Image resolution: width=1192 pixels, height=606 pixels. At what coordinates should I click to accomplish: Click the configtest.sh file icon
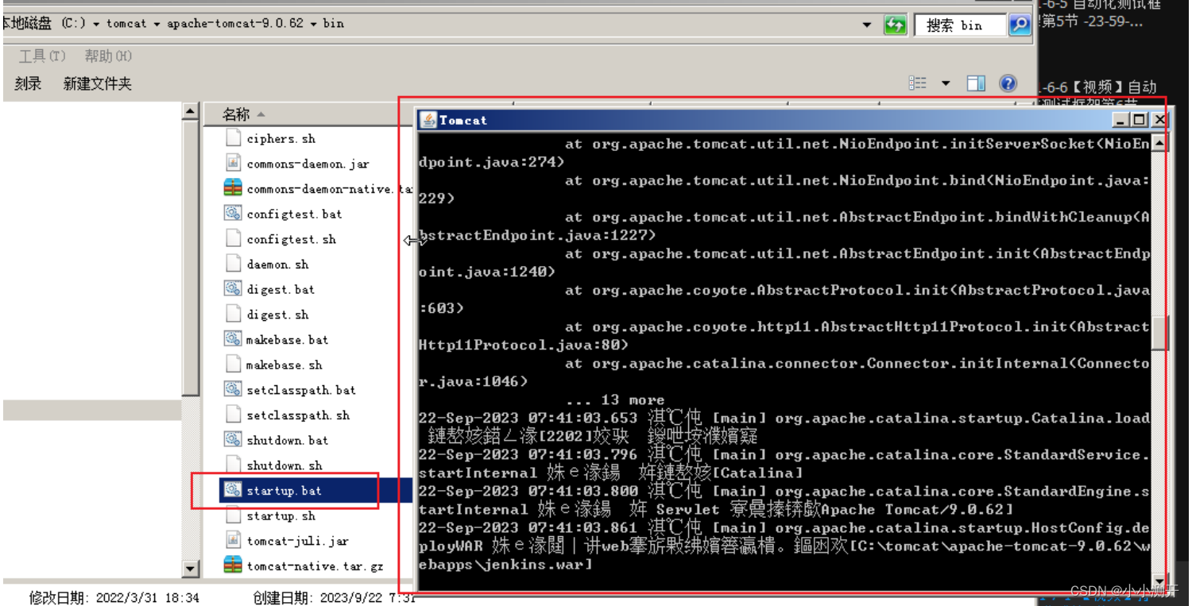click(233, 239)
